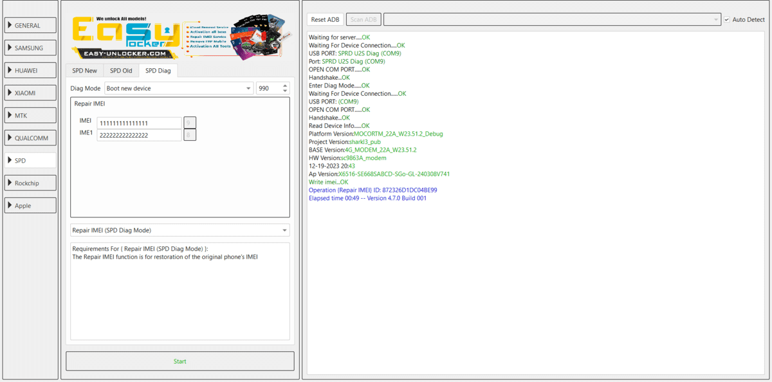
Task: Go to the MTK sidebar section
Action: (x=30, y=116)
